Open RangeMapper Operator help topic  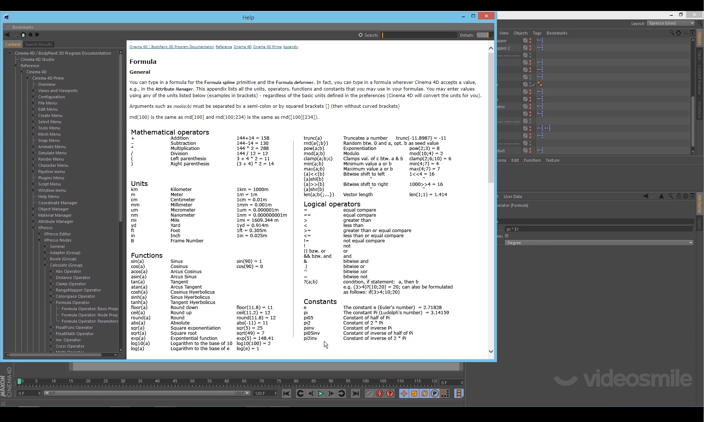pos(78,290)
